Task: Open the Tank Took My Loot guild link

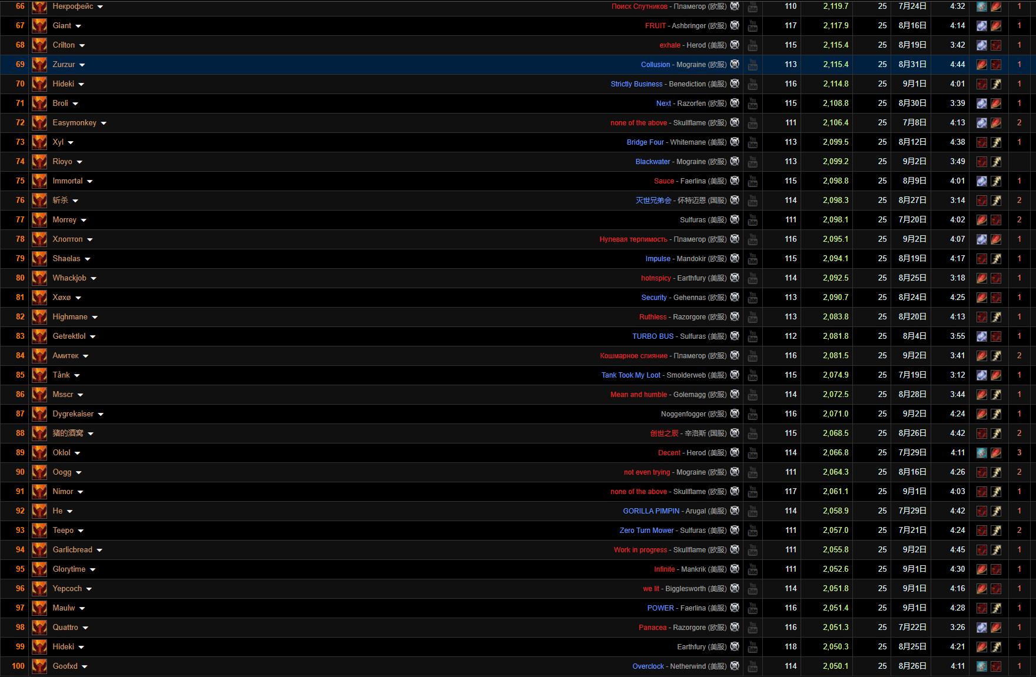Action: point(630,375)
